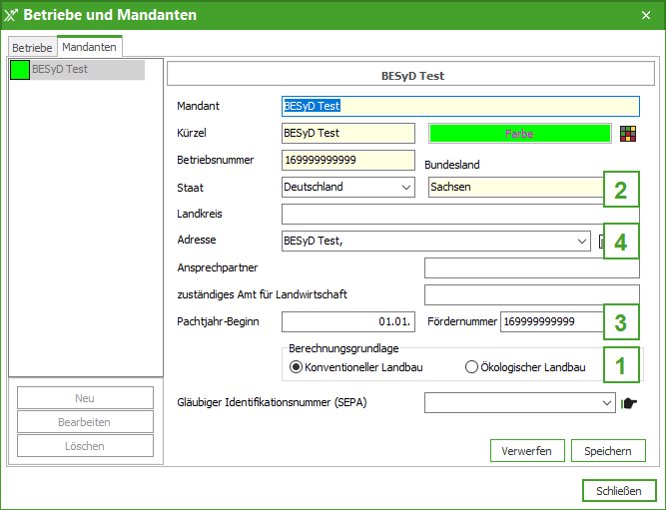Click the Betriebsnummer input field

[347, 160]
